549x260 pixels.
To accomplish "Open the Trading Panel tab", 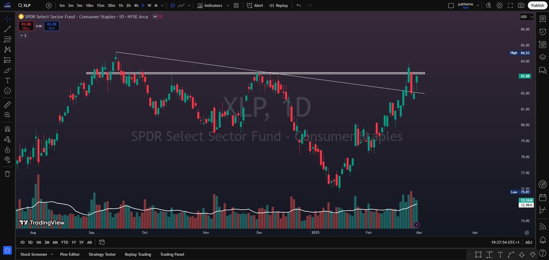I will (x=172, y=254).
